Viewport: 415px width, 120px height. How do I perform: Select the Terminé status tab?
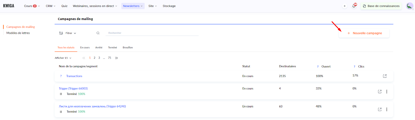click(x=113, y=48)
